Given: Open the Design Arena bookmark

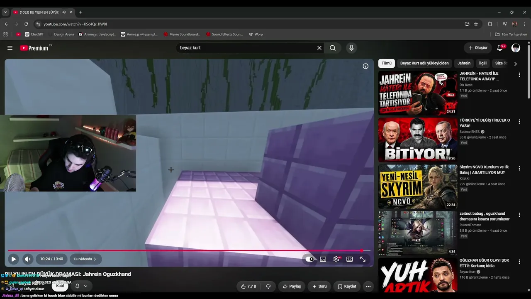Looking at the screenshot, I should [61, 34].
